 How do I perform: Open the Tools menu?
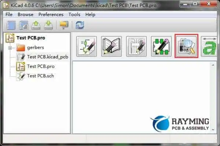click(x=74, y=15)
